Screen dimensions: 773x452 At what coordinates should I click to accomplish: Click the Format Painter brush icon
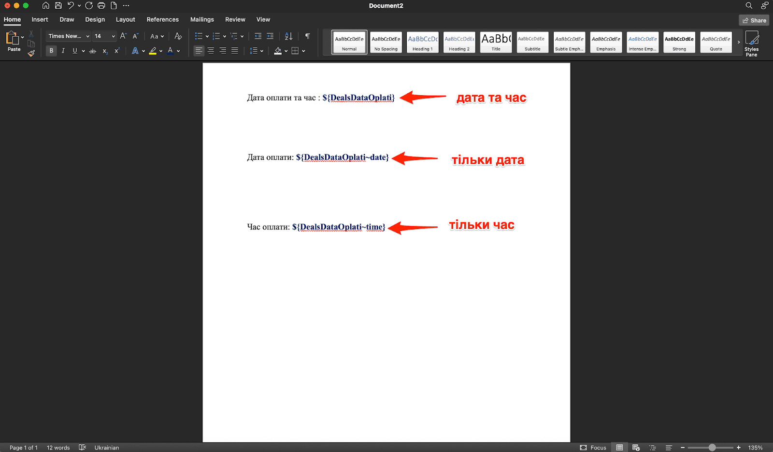click(31, 53)
